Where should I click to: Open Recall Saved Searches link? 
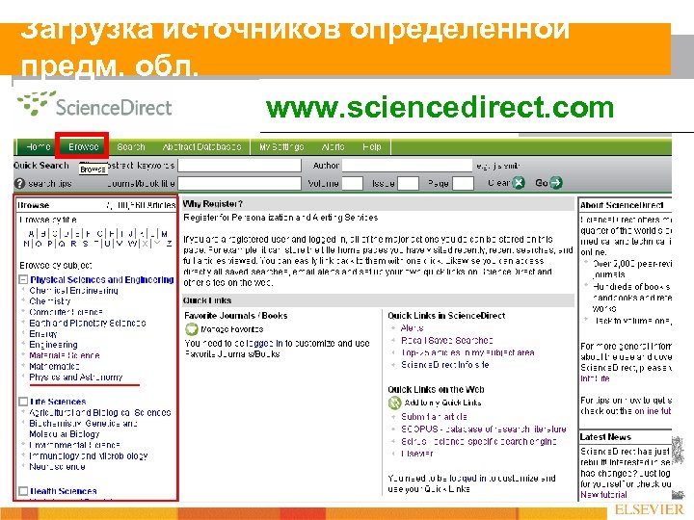446,341
